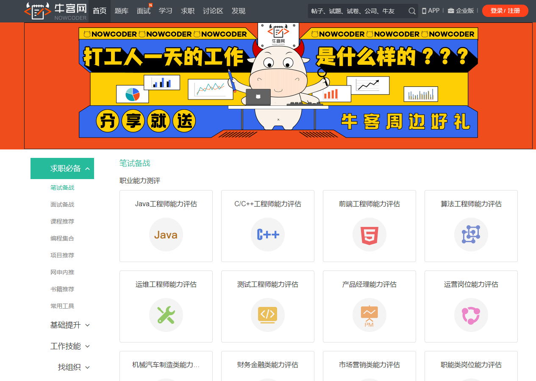
Task: Click the pink operations role icon
Action: pyautogui.click(x=471, y=315)
